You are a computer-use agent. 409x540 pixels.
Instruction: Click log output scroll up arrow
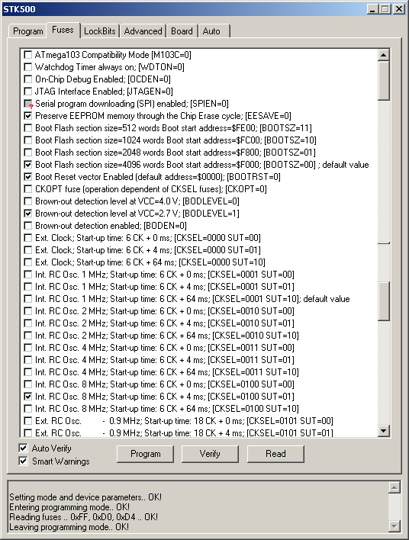(x=395, y=487)
